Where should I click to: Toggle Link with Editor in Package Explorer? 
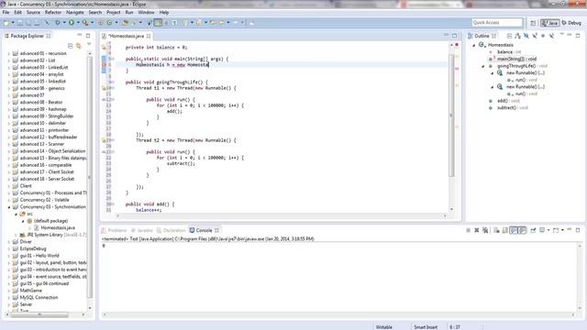(79, 46)
